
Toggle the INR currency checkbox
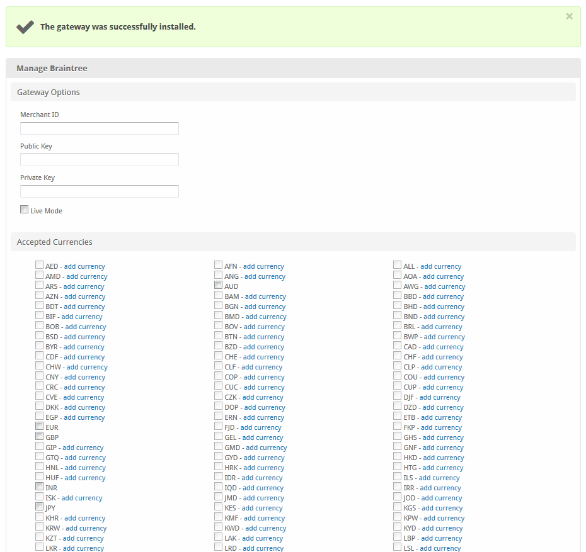(39, 487)
